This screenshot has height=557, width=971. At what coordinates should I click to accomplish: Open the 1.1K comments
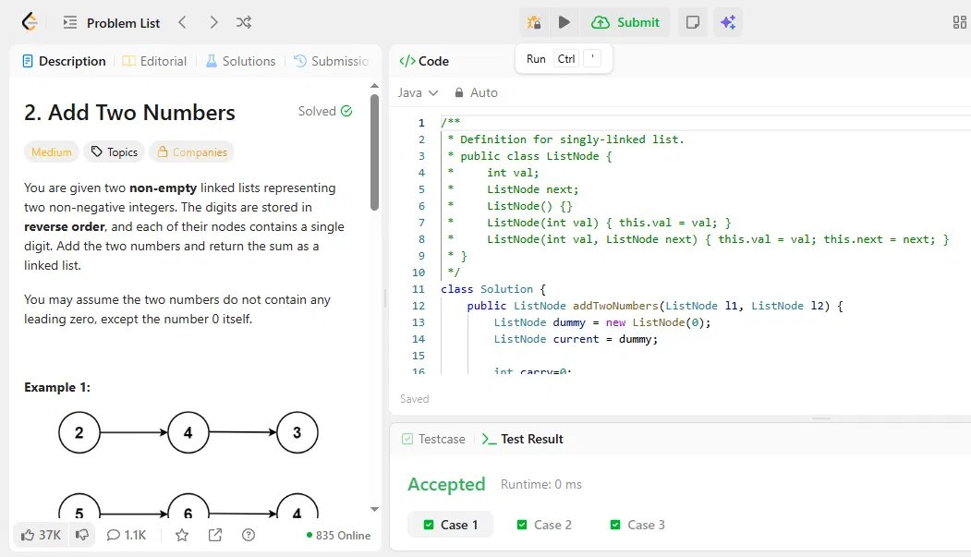[127, 535]
